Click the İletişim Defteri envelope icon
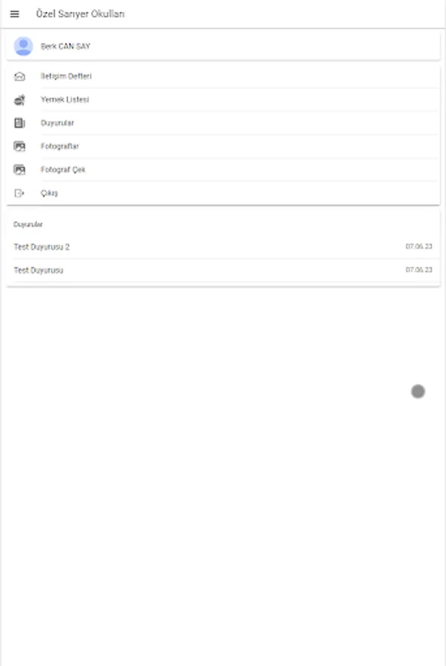446x666 pixels. [20, 76]
